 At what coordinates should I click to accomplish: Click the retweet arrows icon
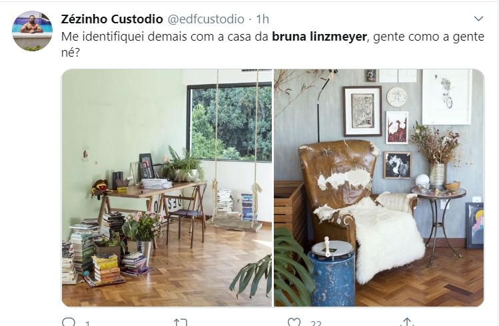[181, 322]
